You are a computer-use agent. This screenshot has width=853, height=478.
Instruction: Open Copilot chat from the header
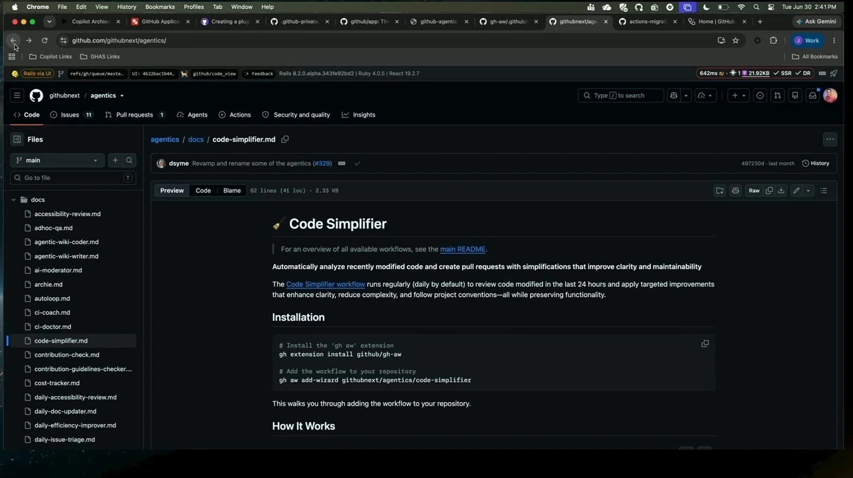pos(674,95)
